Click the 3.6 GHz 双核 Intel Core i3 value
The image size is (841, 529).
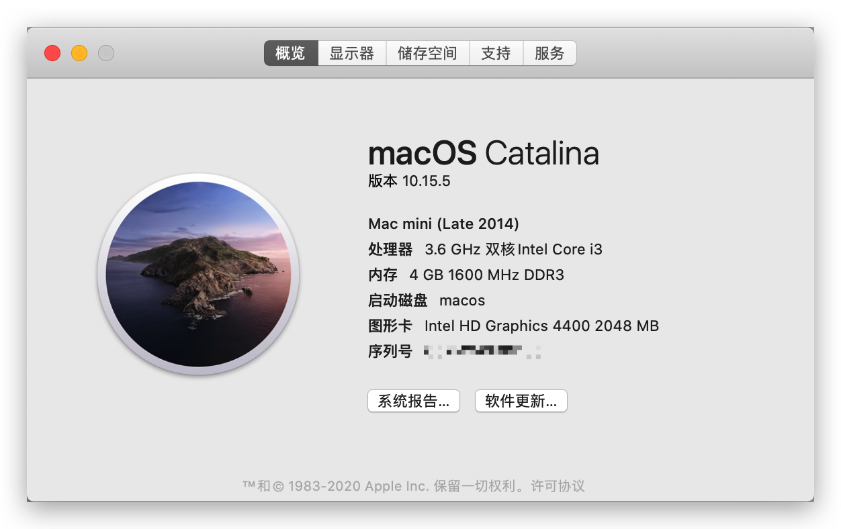[514, 249]
